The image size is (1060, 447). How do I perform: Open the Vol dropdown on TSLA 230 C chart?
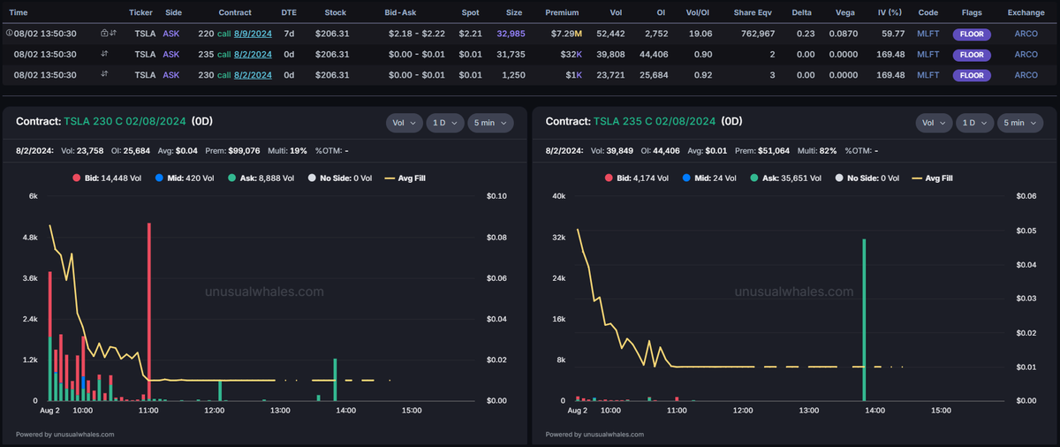coord(404,123)
